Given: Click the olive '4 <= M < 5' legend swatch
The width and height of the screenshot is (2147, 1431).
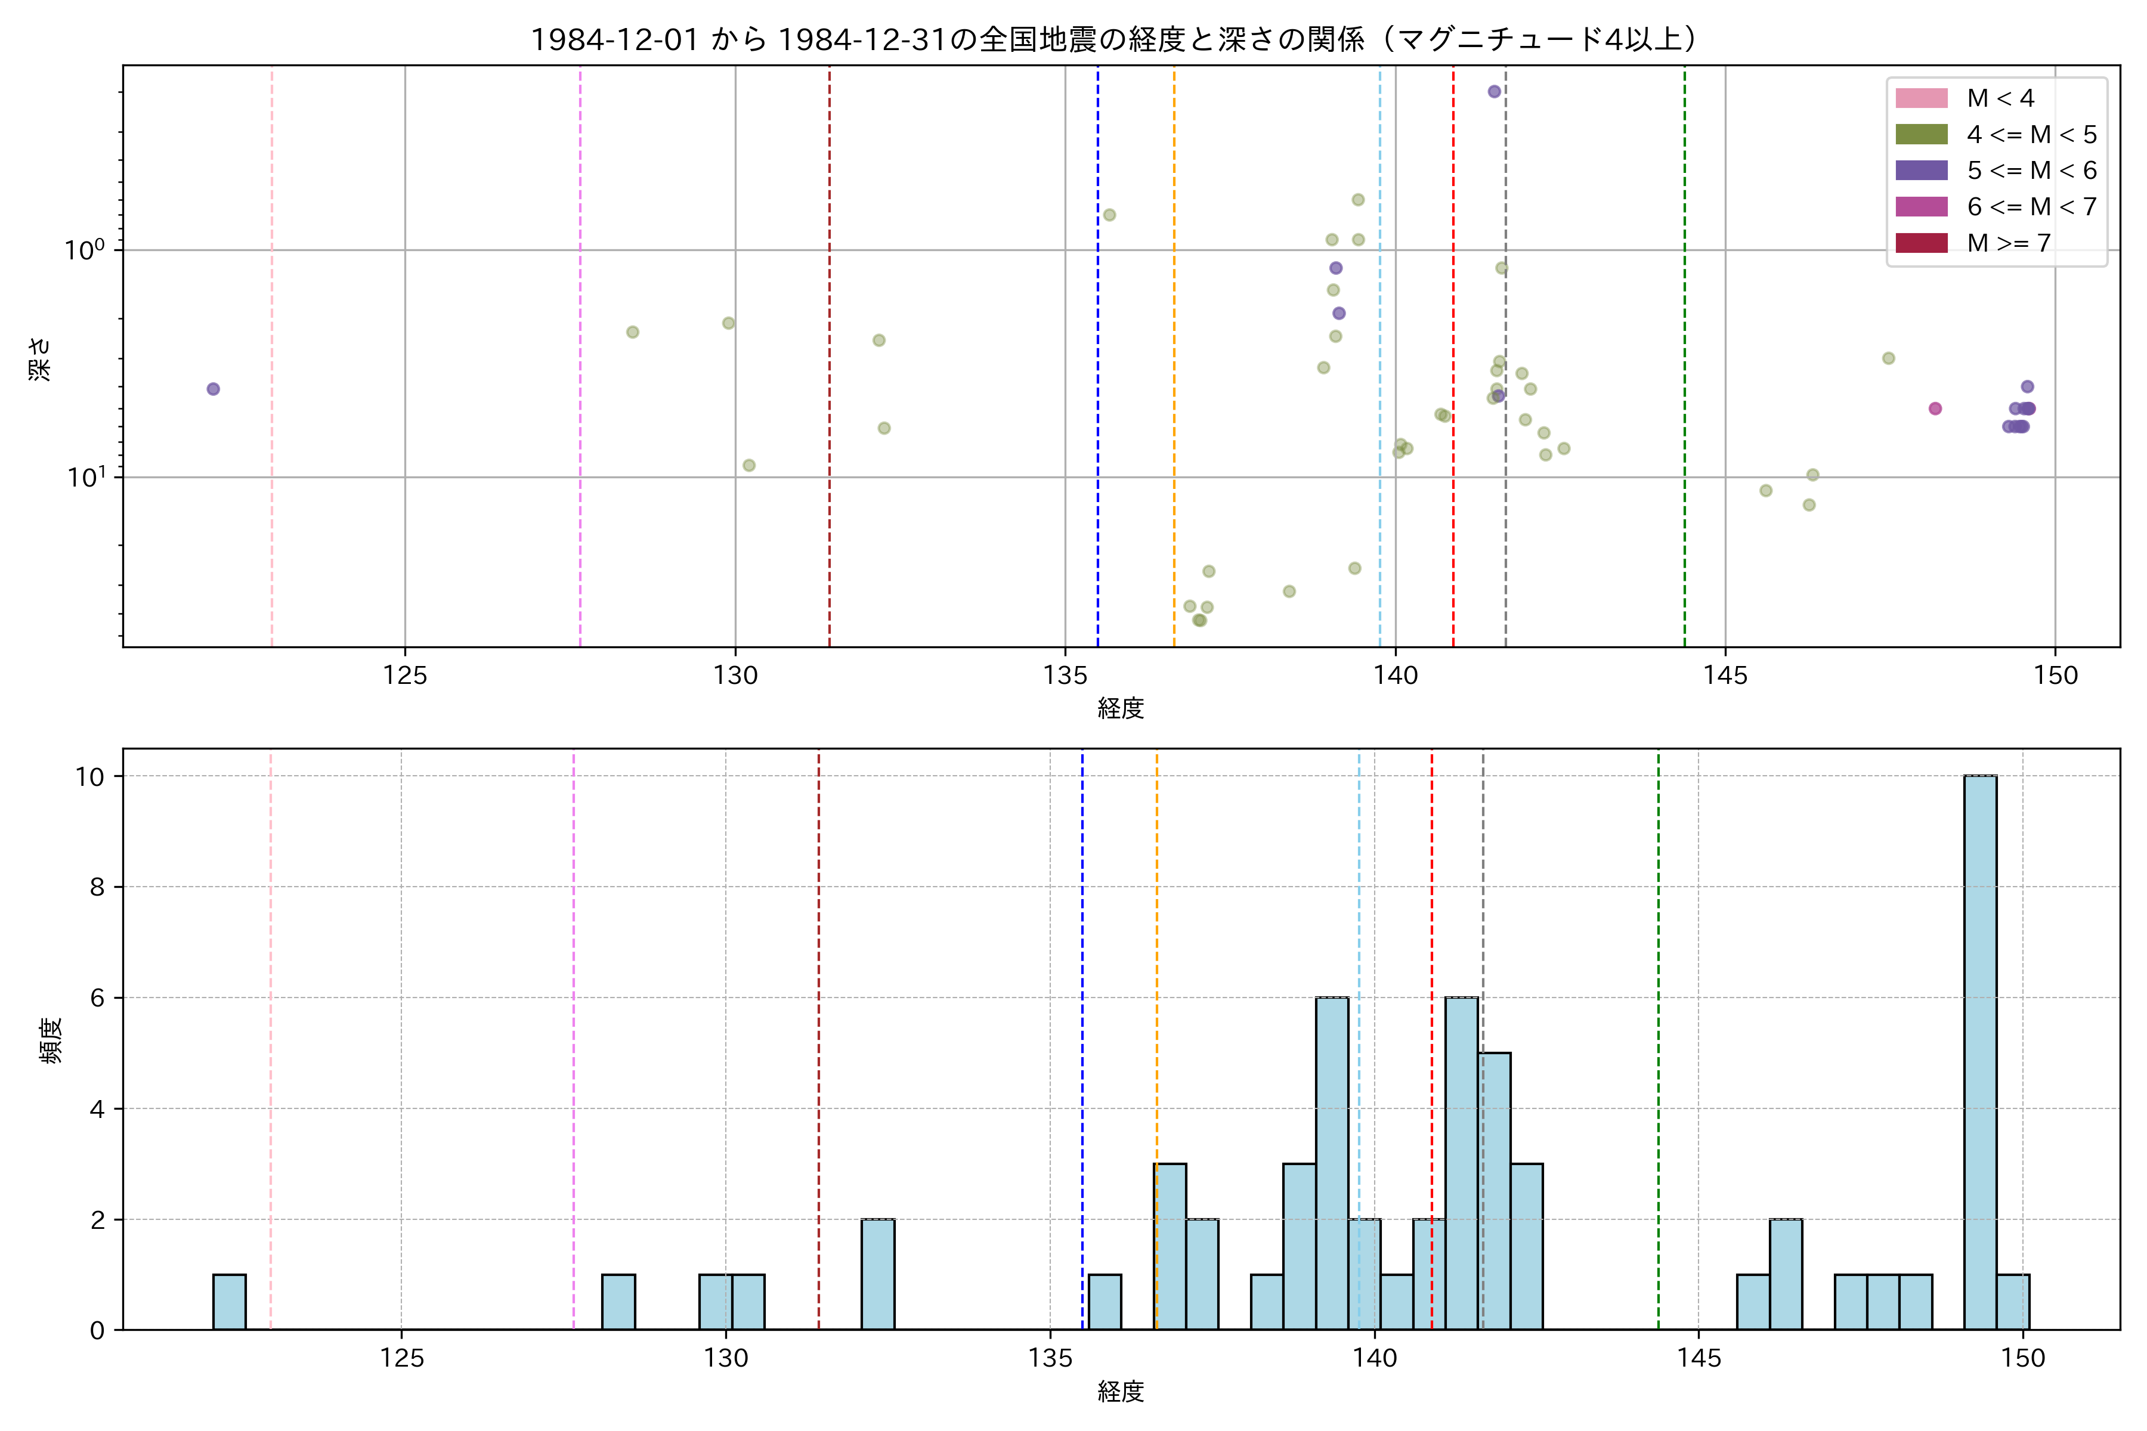Looking at the screenshot, I should [x=1920, y=135].
